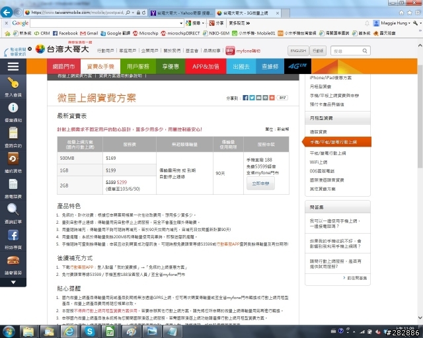Screen dimensions: 423x338
Task: Share page via the email share icon
Action: click(258, 98)
